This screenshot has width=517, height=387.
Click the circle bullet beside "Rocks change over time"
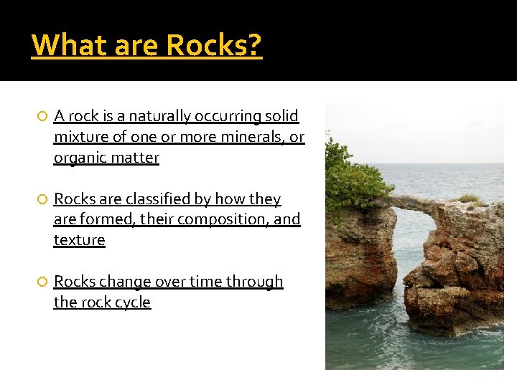(x=42, y=282)
